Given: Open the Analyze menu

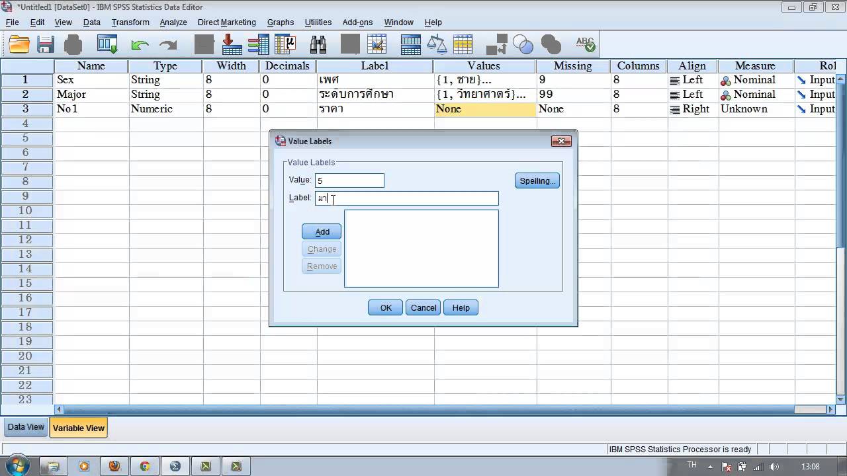Looking at the screenshot, I should (x=173, y=22).
